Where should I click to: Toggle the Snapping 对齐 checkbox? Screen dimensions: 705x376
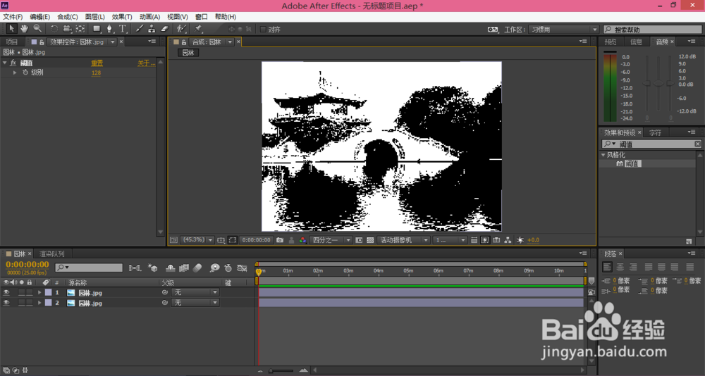tap(263, 29)
